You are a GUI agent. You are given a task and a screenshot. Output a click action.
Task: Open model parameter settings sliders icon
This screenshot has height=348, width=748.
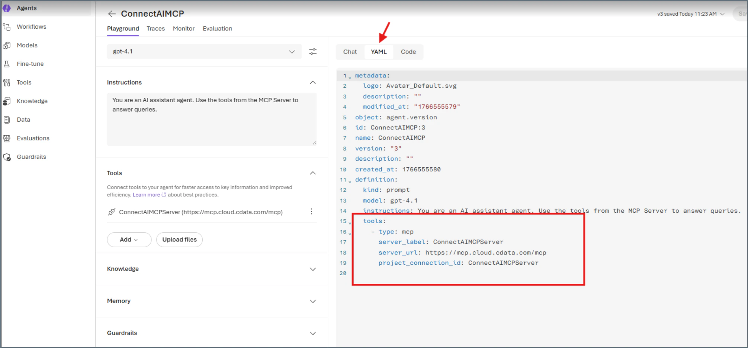[x=312, y=51]
